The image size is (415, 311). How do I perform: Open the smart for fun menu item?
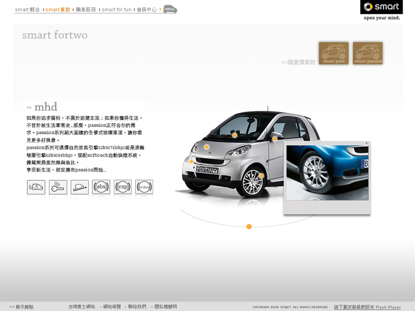pyautogui.click(x=116, y=9)
